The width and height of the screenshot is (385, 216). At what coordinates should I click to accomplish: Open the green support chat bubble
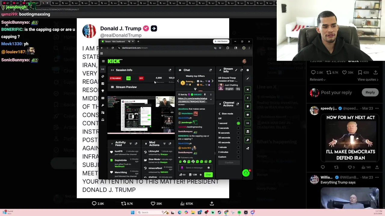pyautogui.click(x=246, y=173)
